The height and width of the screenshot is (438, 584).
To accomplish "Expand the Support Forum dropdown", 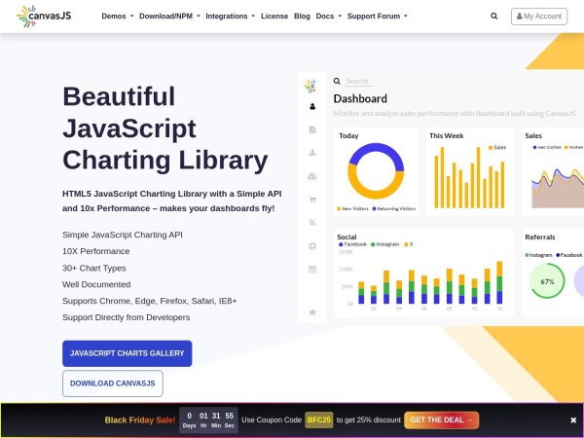I will (377, 17).
